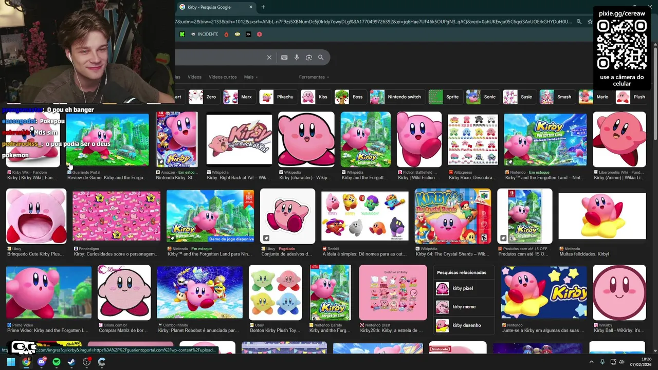
Task: Filter images by the Marx chip
Action: (239, 97)
